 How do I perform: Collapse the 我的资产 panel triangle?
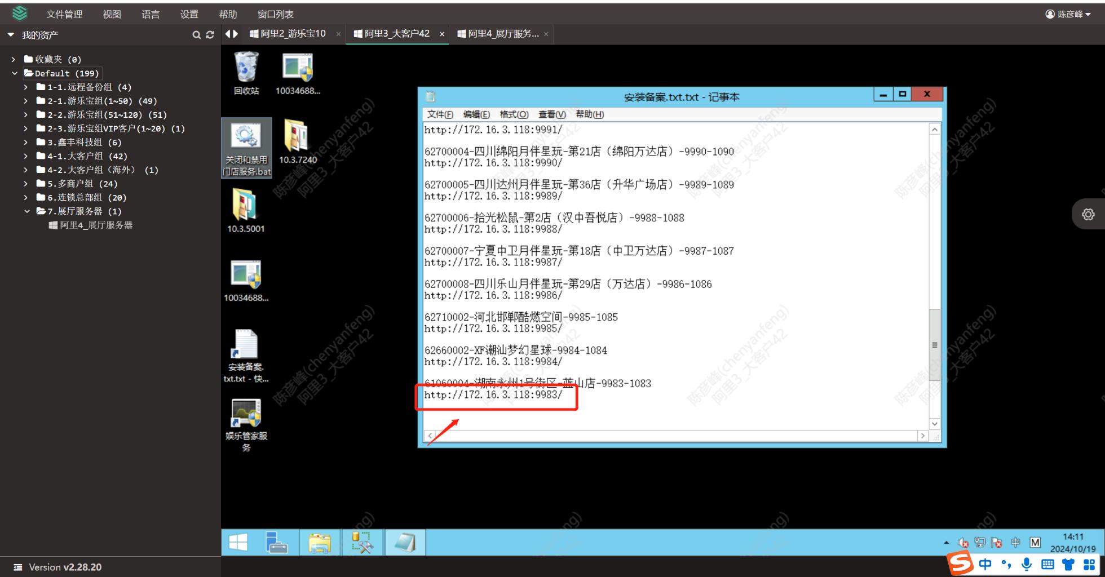(x=11, y=35)
